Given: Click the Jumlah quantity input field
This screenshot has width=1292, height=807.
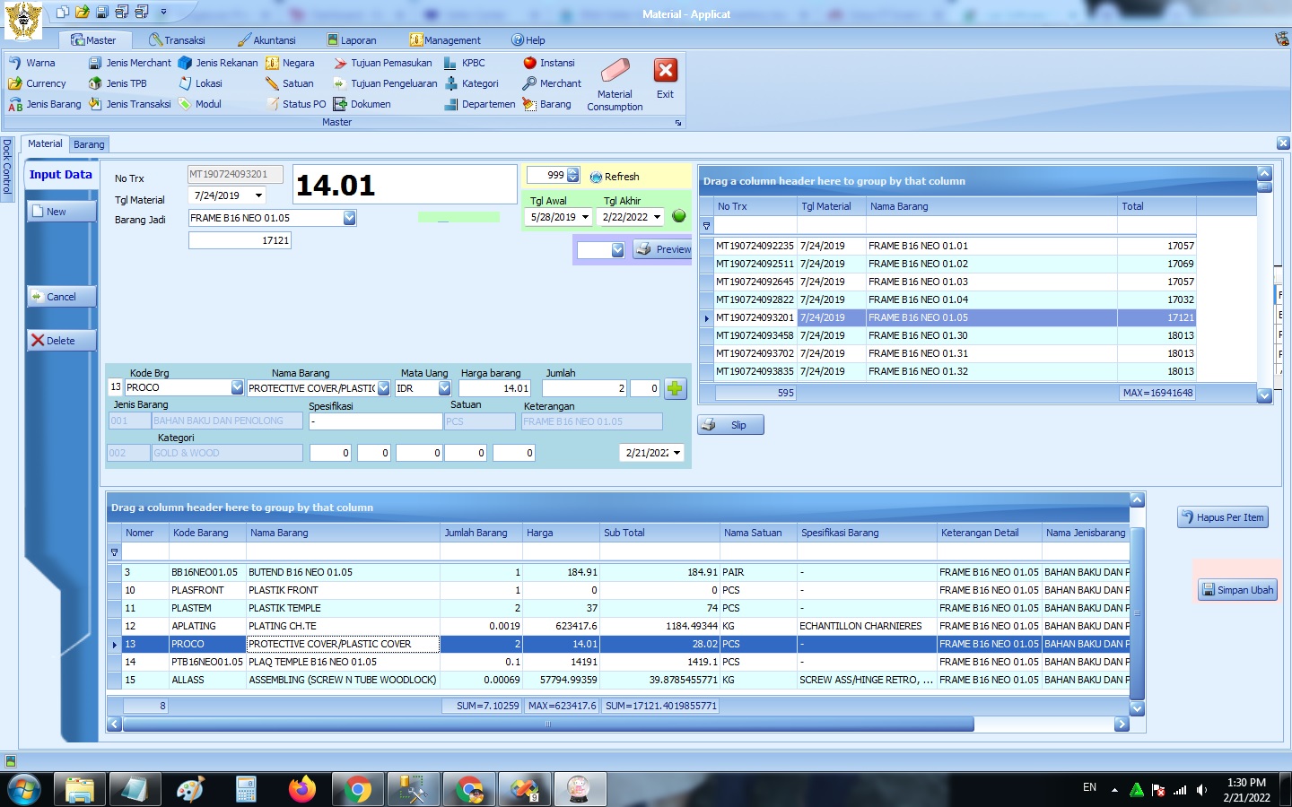Looking at the screenshot, I should coord(584,388).
